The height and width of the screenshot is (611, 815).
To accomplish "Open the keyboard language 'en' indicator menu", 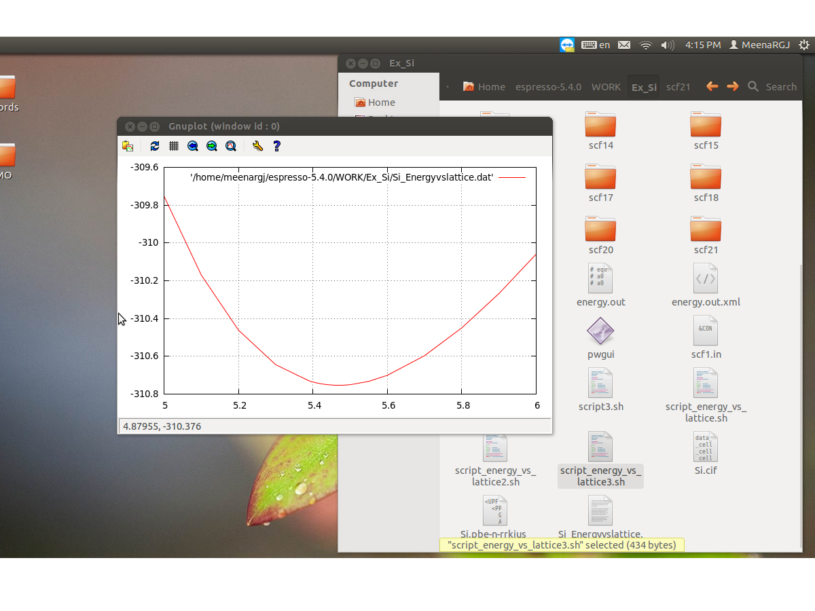I will pos(596,45).
